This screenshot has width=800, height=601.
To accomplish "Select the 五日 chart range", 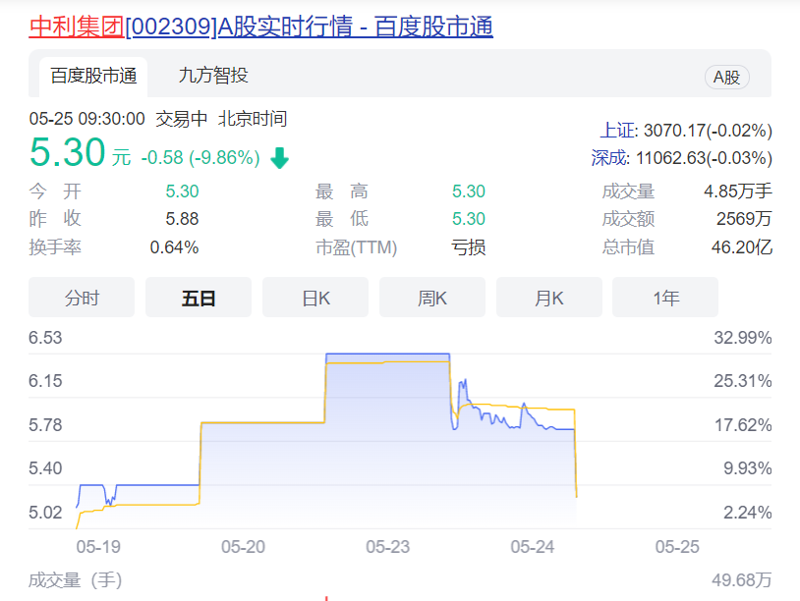I will tap(199, 298).
